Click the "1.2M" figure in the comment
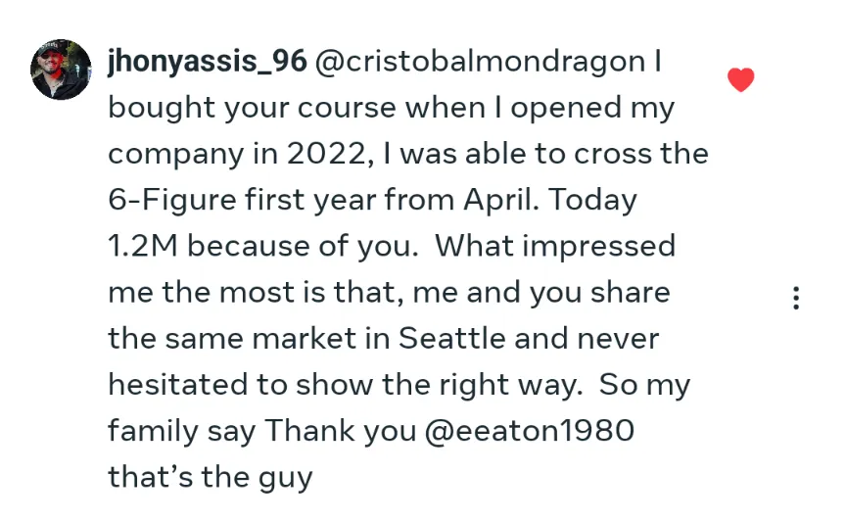The image size is (846, 522). 143,246
